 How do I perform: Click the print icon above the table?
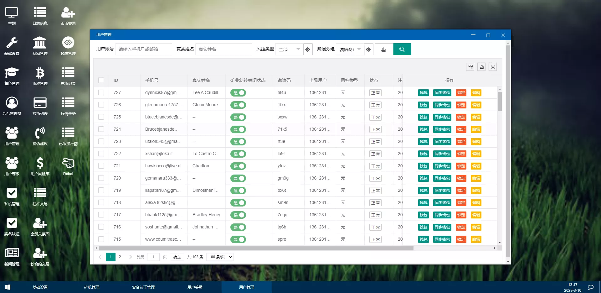tap(493, 67)
